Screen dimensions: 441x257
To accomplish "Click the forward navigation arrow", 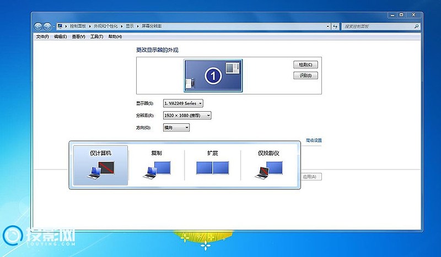I will [x=47, y=26].
